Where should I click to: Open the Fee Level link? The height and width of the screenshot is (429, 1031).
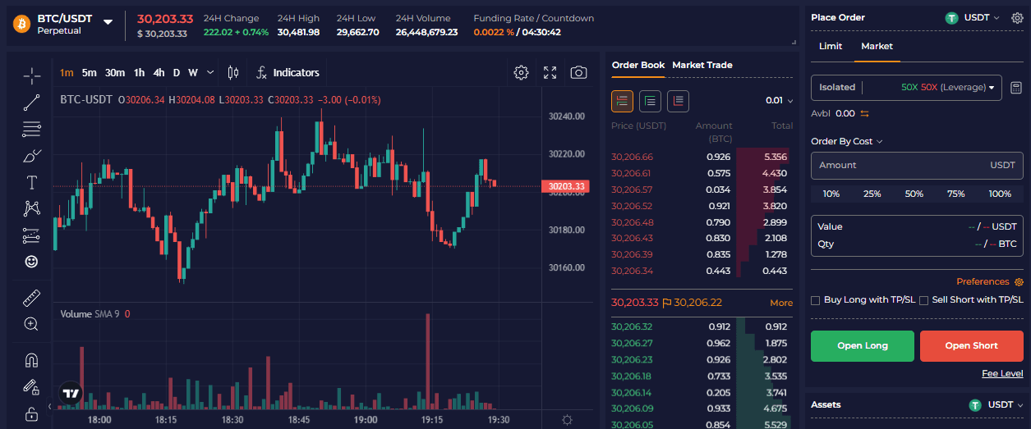coord(1002,373)
